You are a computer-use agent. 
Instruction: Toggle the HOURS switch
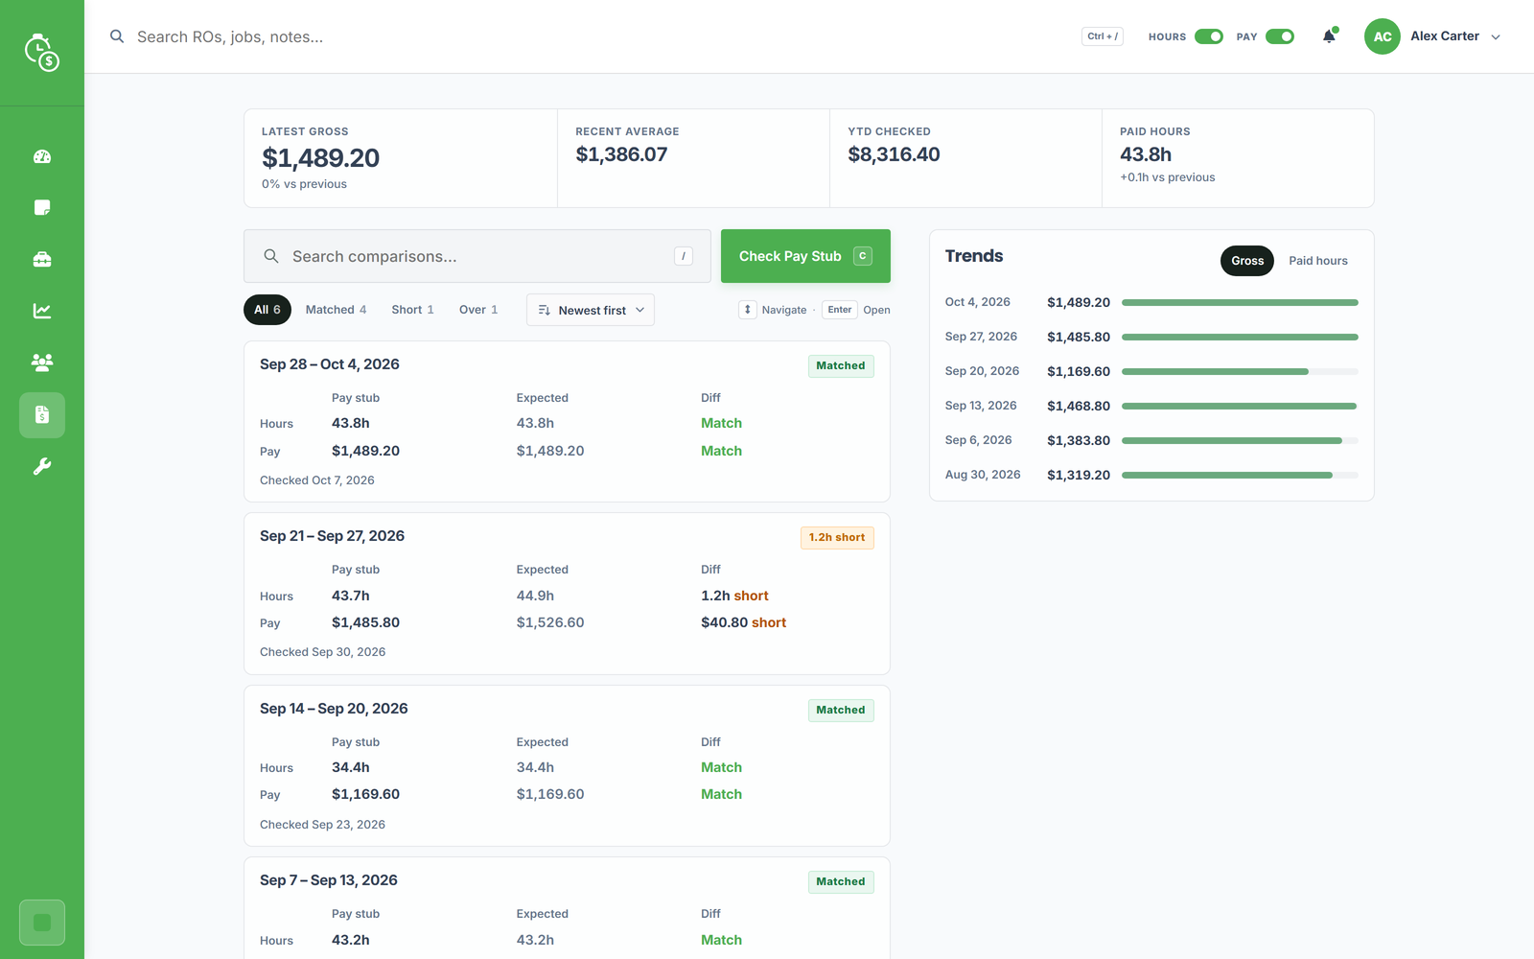(x=1209, y=36)
